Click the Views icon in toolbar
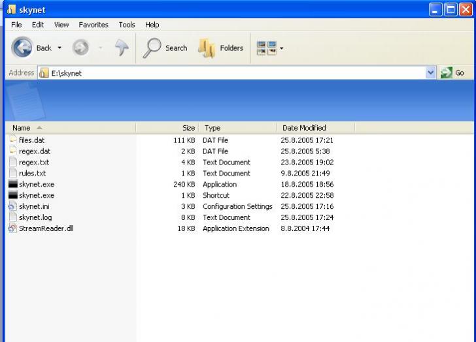476x342 pixels. coord(267,48)
